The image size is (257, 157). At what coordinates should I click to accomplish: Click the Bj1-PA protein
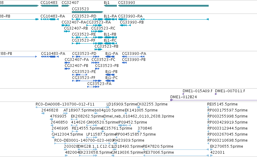110,57
